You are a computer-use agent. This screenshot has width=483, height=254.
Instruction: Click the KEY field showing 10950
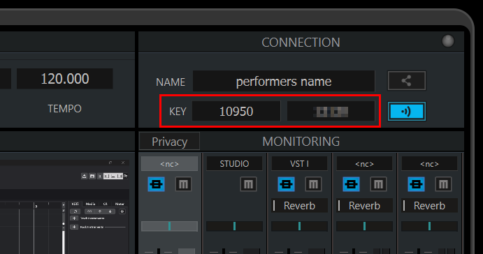pos(236,111)
